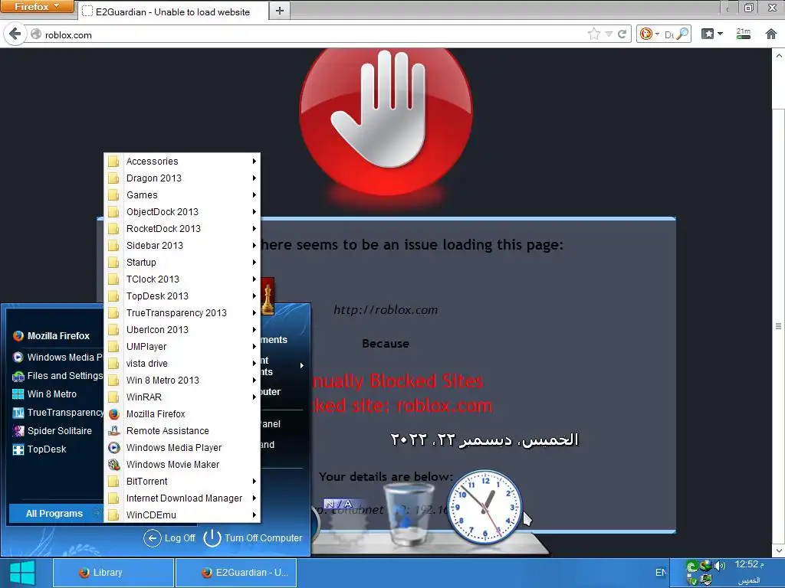Click page scrollbar down arrow
Screen dimensions: 785x588
pyautogui.click(x=779, y=551)
